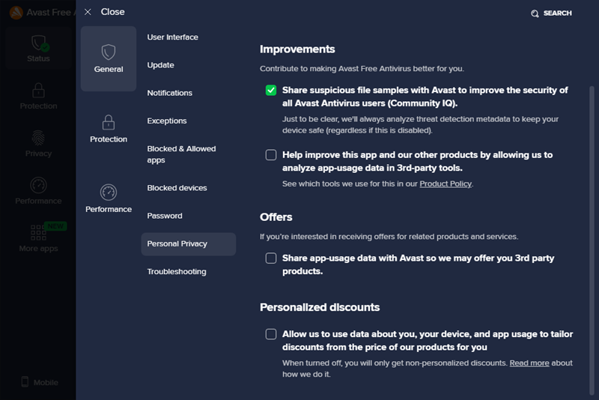Uncheck Share suspicious file samples checkbox
The height and width of the screenshot is (400, 599).
point(271,90)
